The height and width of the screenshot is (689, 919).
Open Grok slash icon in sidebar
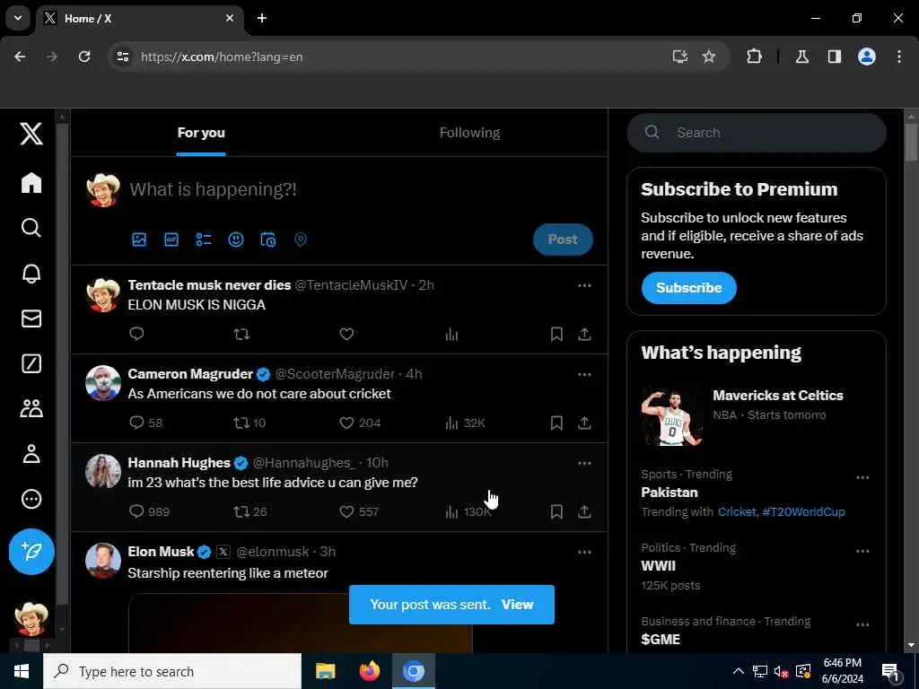point(31,363)
